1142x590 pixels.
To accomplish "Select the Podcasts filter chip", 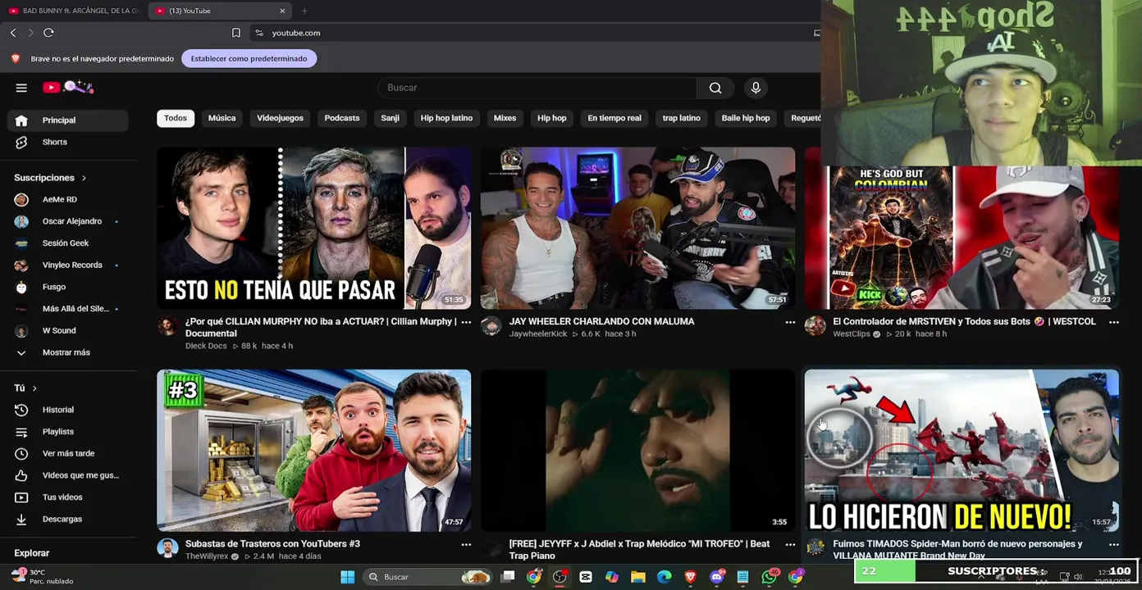I will [342, 118].
